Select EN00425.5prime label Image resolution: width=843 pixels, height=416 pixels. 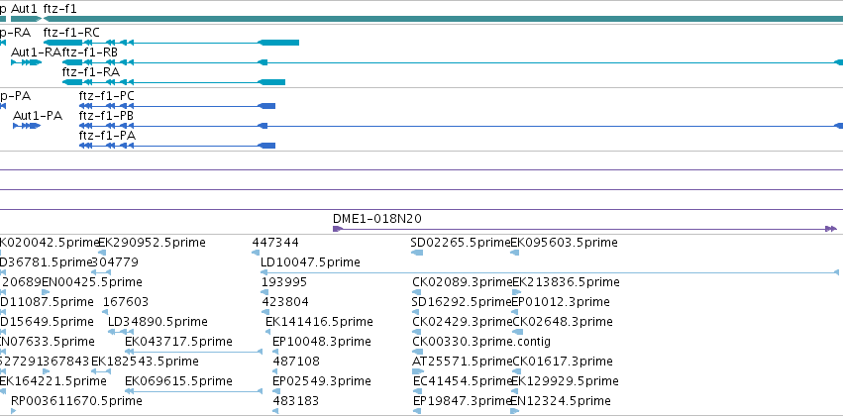point(92,282)
